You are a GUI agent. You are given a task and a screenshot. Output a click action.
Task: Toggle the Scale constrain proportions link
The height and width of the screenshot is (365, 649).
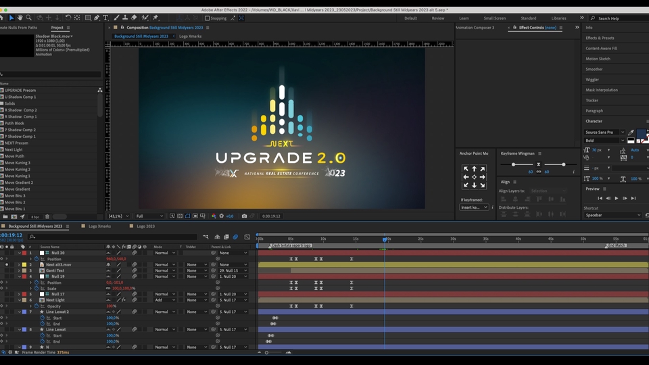click(x=108, y=288)
